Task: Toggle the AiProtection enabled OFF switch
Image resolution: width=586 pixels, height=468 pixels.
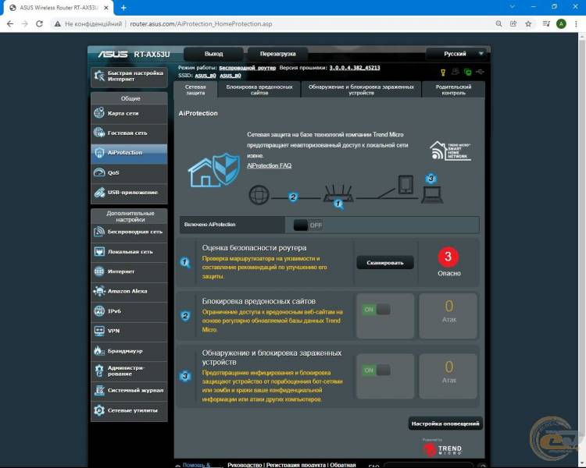Action: 308,225
